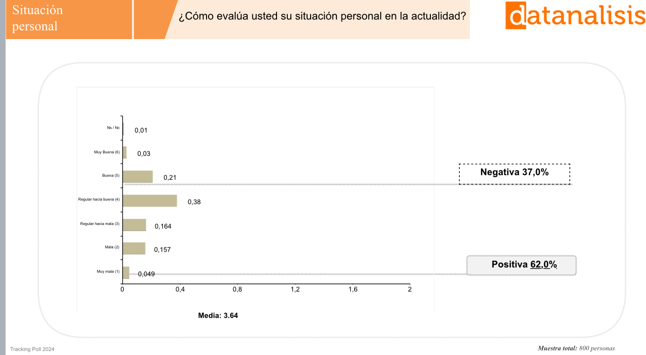Select the Muy mala (1) bar
The image size is (646, 355).
126,273
